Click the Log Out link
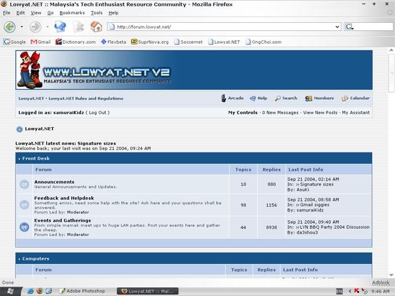The width and height of the screenshot is (395, 296). tap(98, 112)
